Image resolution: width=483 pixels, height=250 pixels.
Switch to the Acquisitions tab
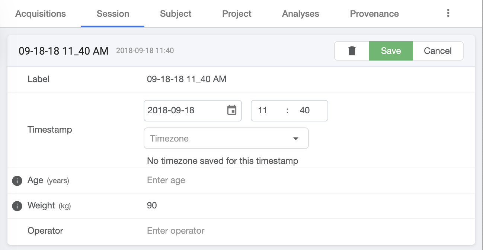click(x=41, y=14)
